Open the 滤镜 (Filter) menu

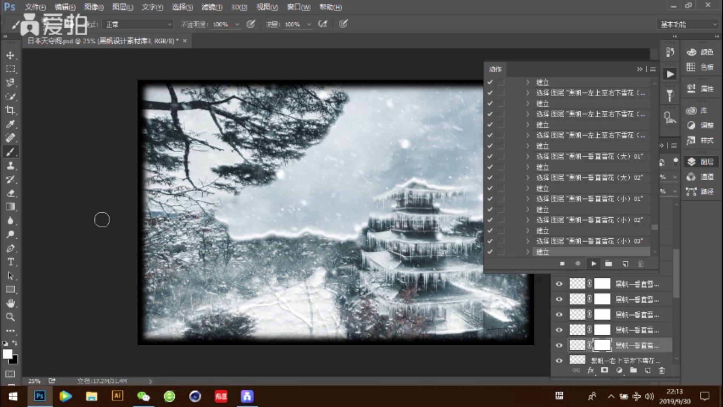[x=212, y=7]
